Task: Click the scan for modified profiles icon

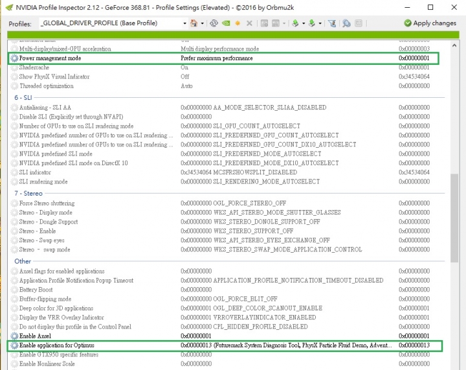Action: point(346,23)
